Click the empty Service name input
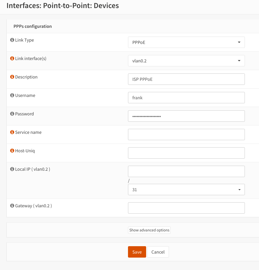 click(186, 134)
